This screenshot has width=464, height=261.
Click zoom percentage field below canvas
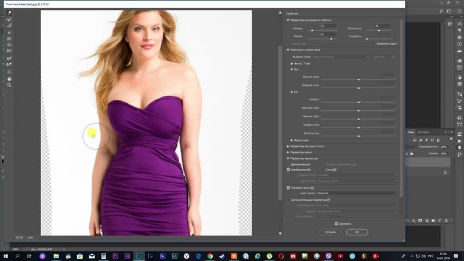pos(31,238)
